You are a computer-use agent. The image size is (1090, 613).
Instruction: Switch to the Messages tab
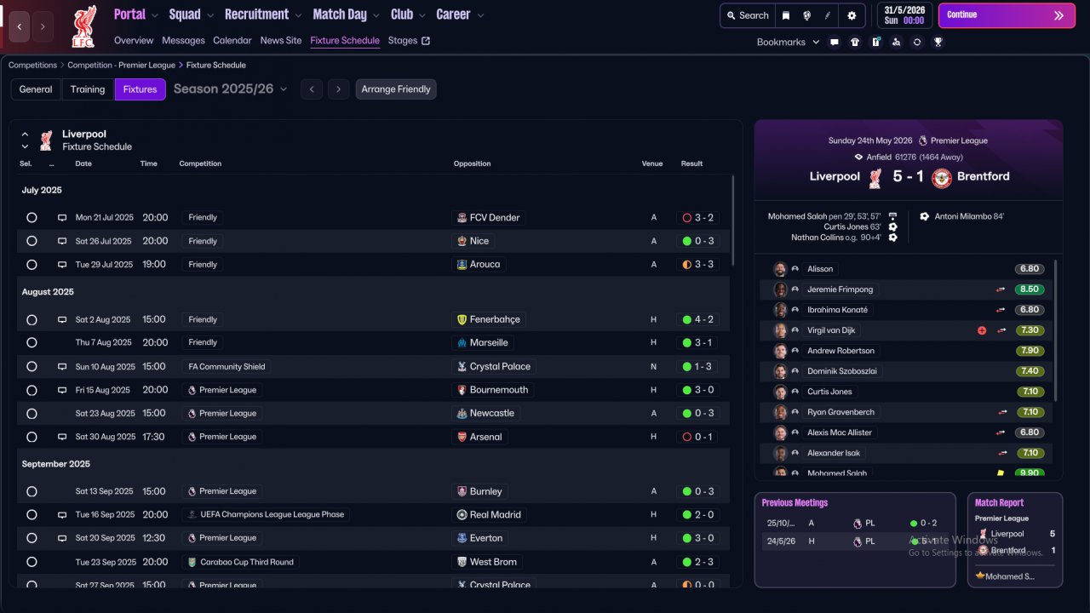click(183, 41)
